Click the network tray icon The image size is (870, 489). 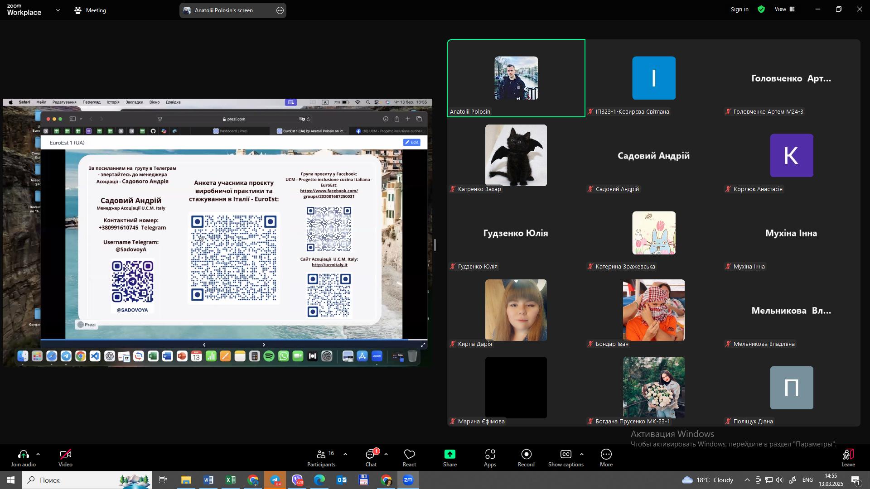[769, 480]
